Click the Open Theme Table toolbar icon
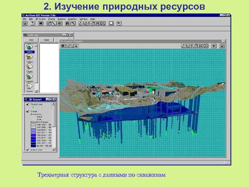The width and height of the screenshot is (249, 187). pos(59,24)
